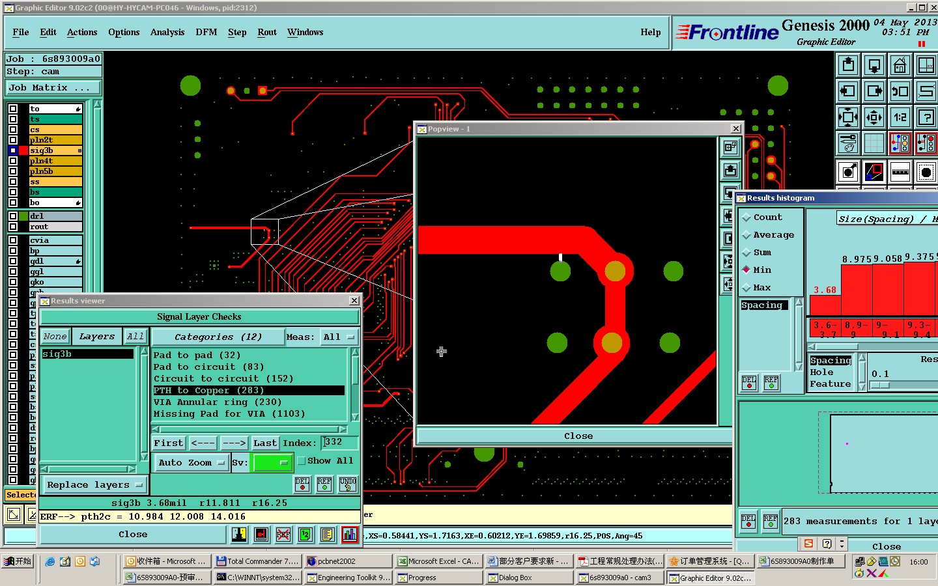Open the Meas All dropdown

339,337
